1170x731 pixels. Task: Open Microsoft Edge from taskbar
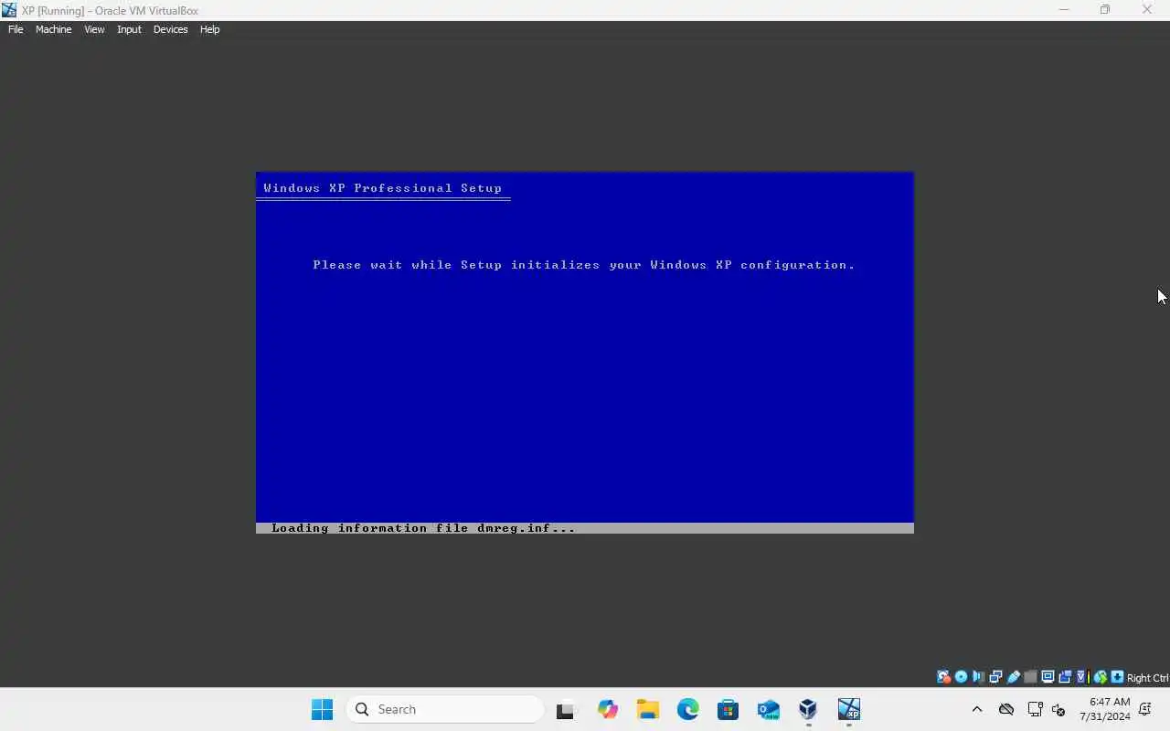(687, 709)
